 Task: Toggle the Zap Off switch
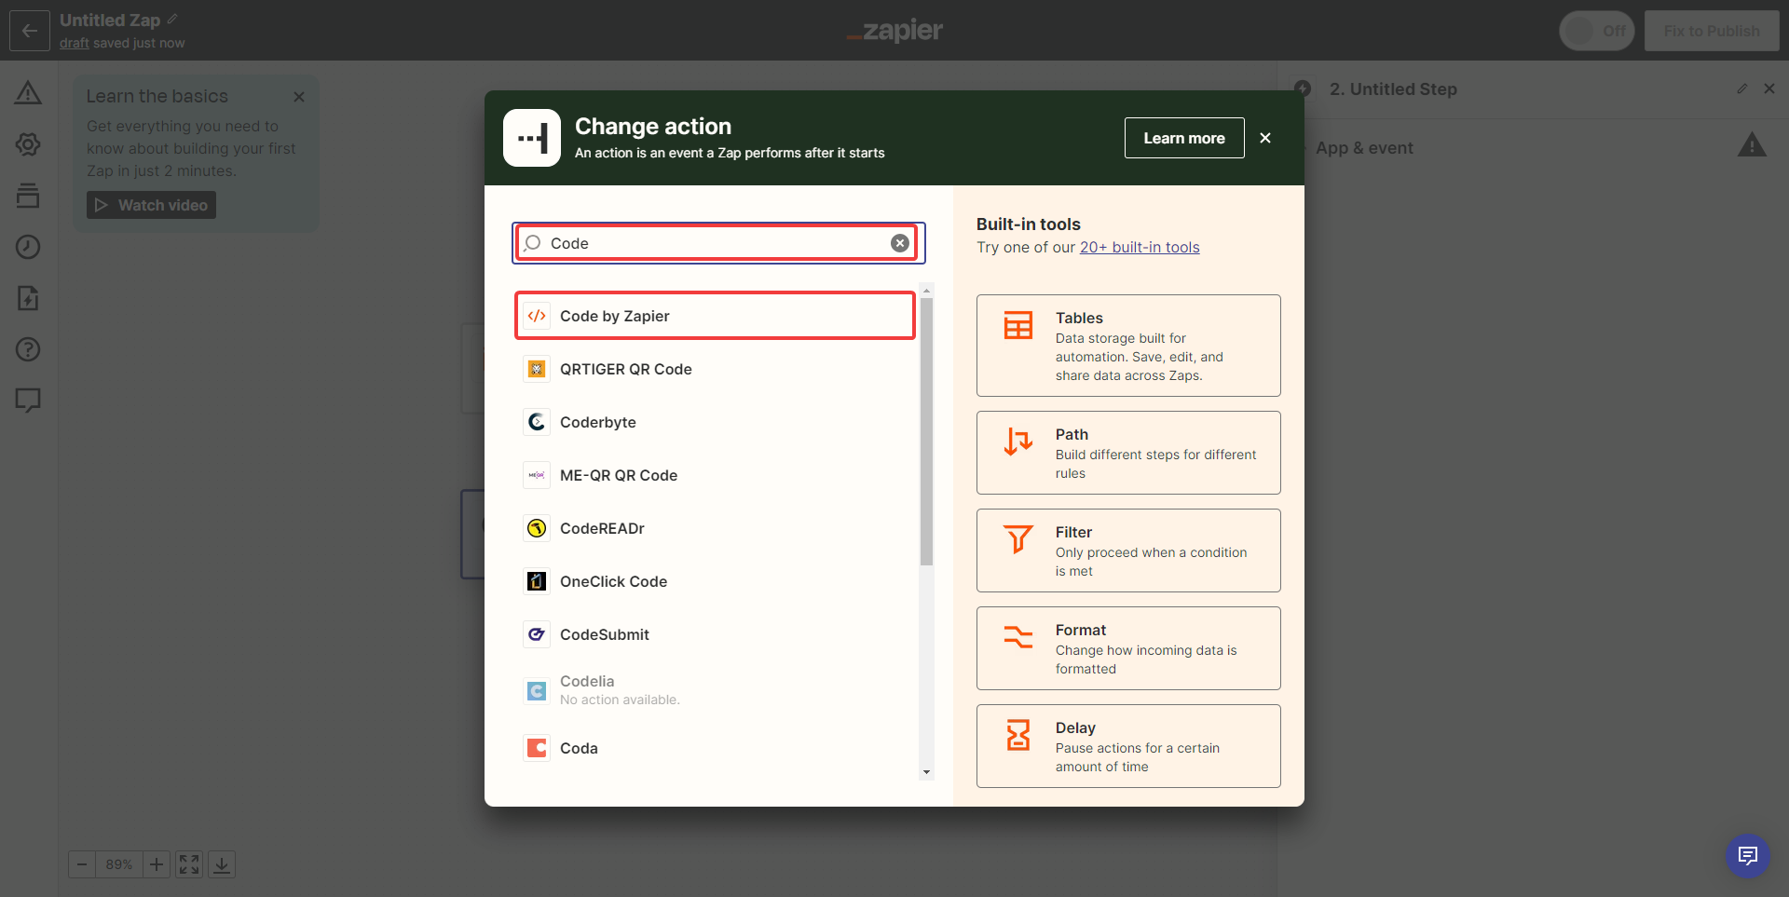pyautogui.click(x=1597, y=31)
